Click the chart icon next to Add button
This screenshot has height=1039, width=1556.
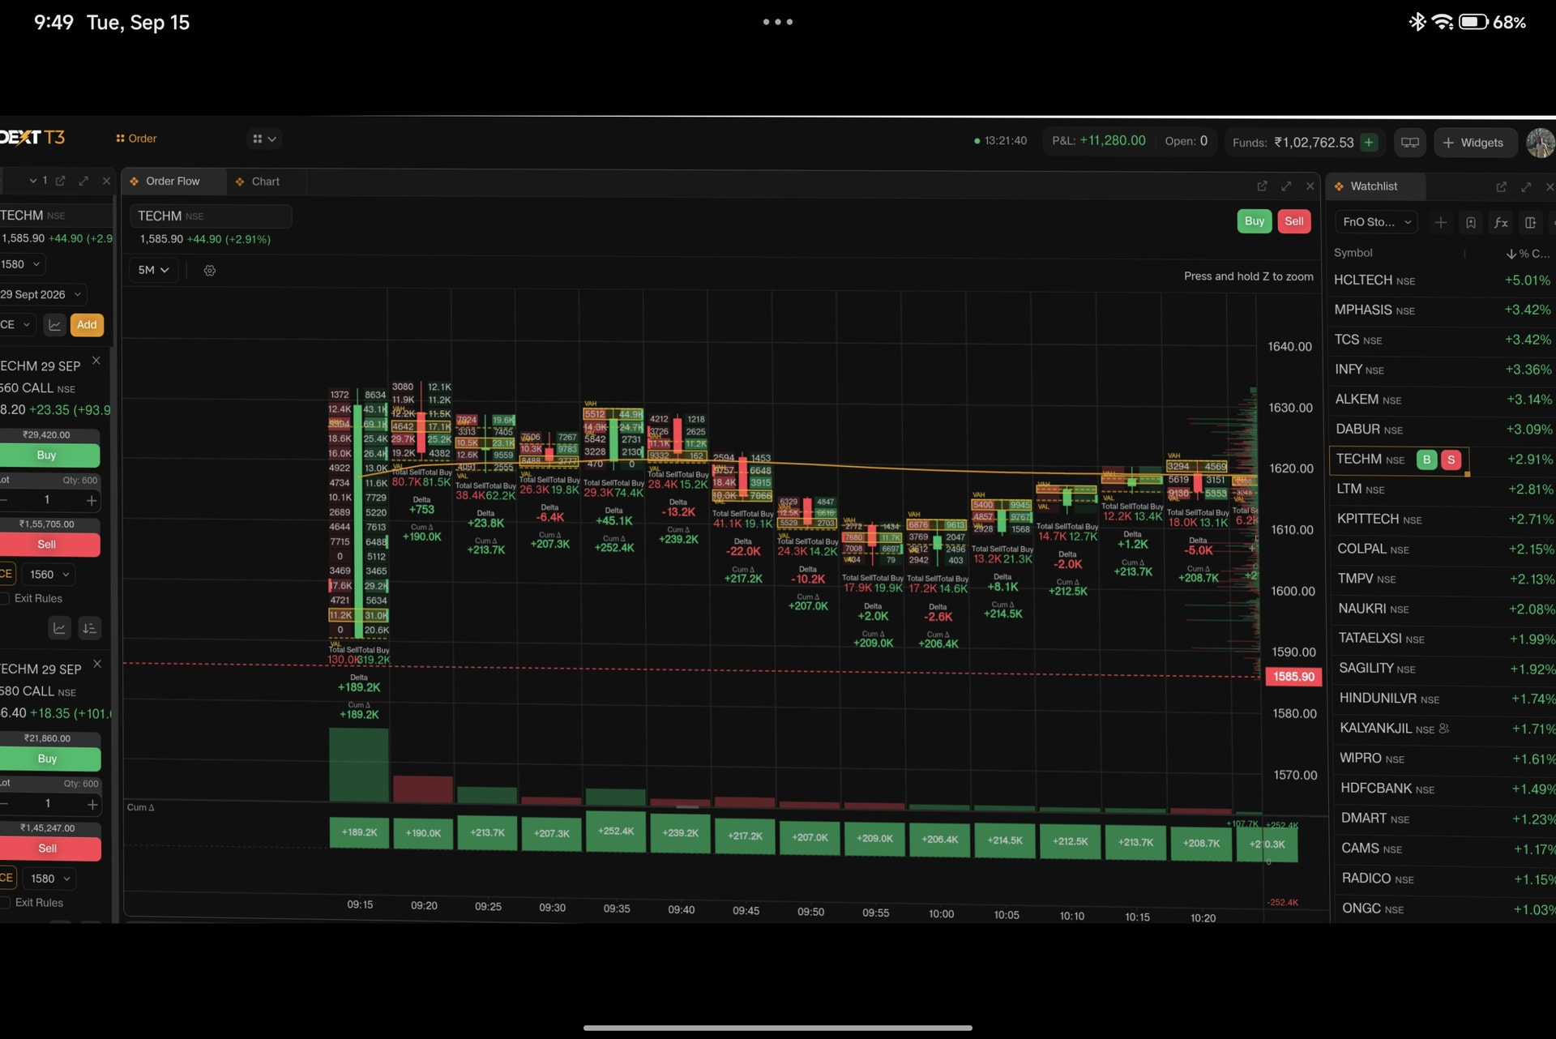point(54,325)
